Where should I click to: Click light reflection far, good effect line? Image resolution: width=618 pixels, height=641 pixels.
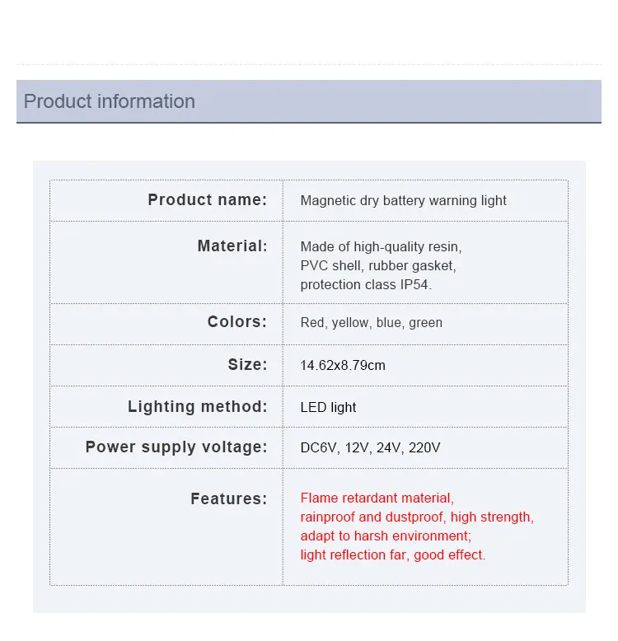click(x=392, y=554)
